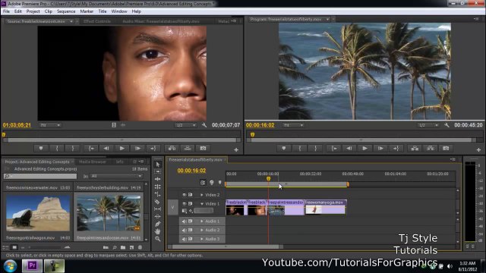Select the Zoom magnifier tool
The height and width of the screenshot is (273, 486).
pyautogui.click(x=158, y=239)
